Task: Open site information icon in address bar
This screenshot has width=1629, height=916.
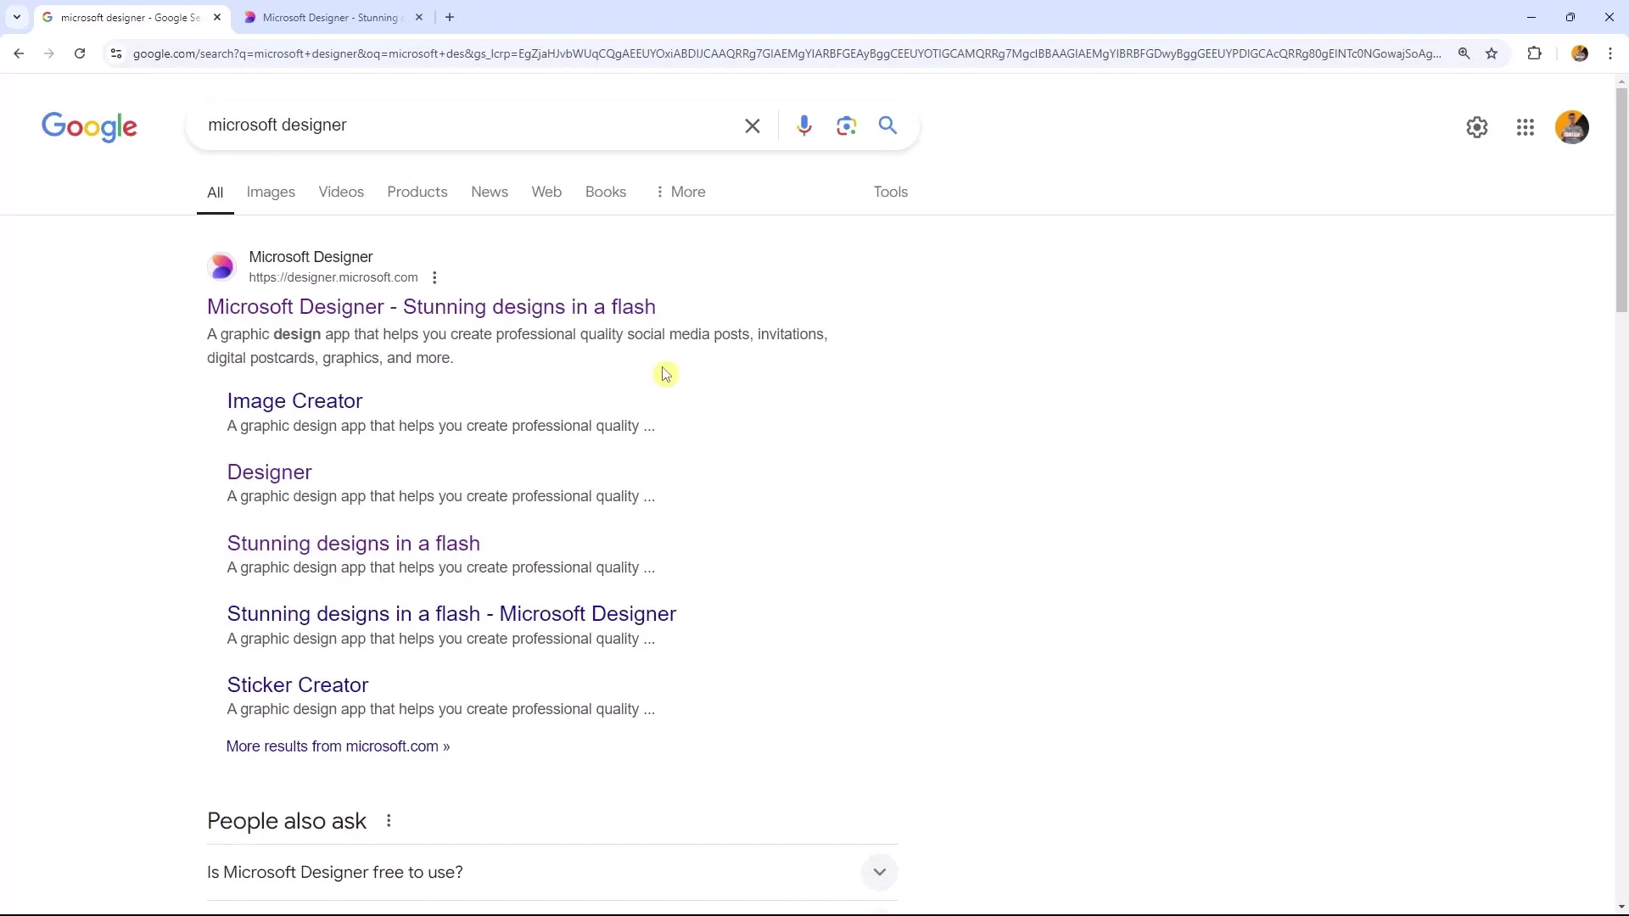Action: [x=116, y=53]
